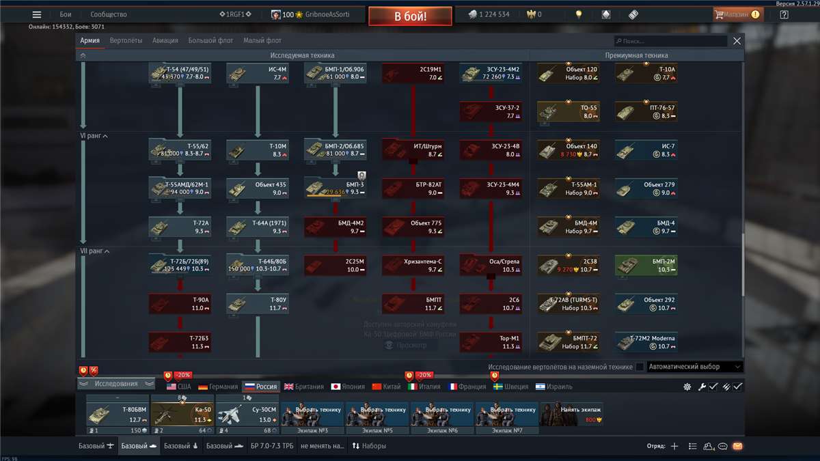This screenshot has width=820, height=461.
Task: Select Япония nation tab
Action: coord(347,387)
